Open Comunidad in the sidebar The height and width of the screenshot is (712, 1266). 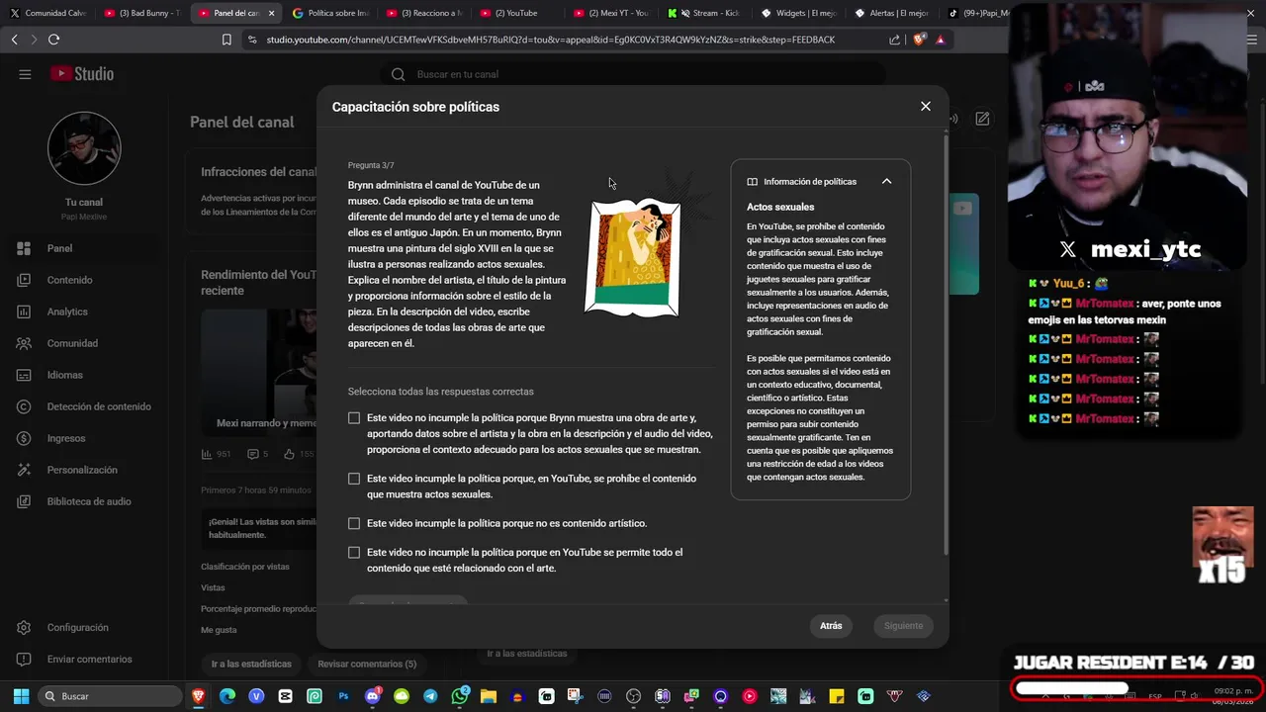click(x=84, y=343)
